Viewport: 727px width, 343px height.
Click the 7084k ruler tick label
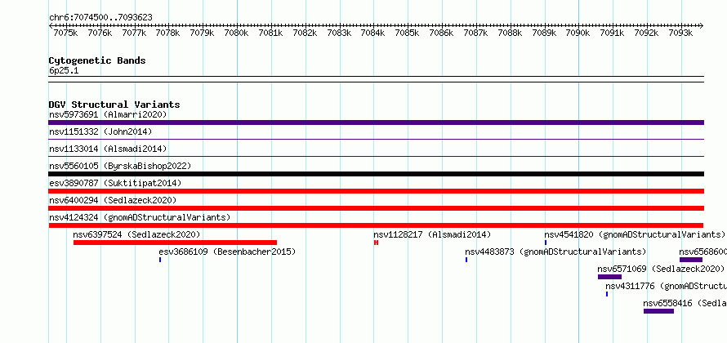(373, 33)
